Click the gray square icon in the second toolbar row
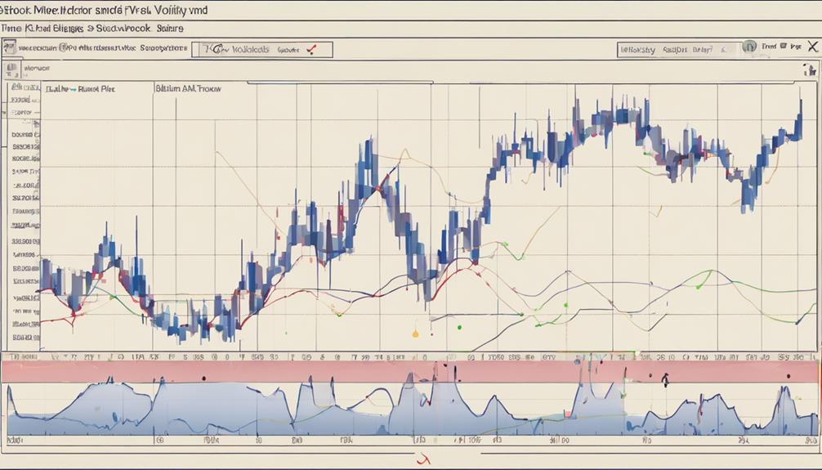The height and width of the screenshot is (470, 822). click(x=12, y=69)
